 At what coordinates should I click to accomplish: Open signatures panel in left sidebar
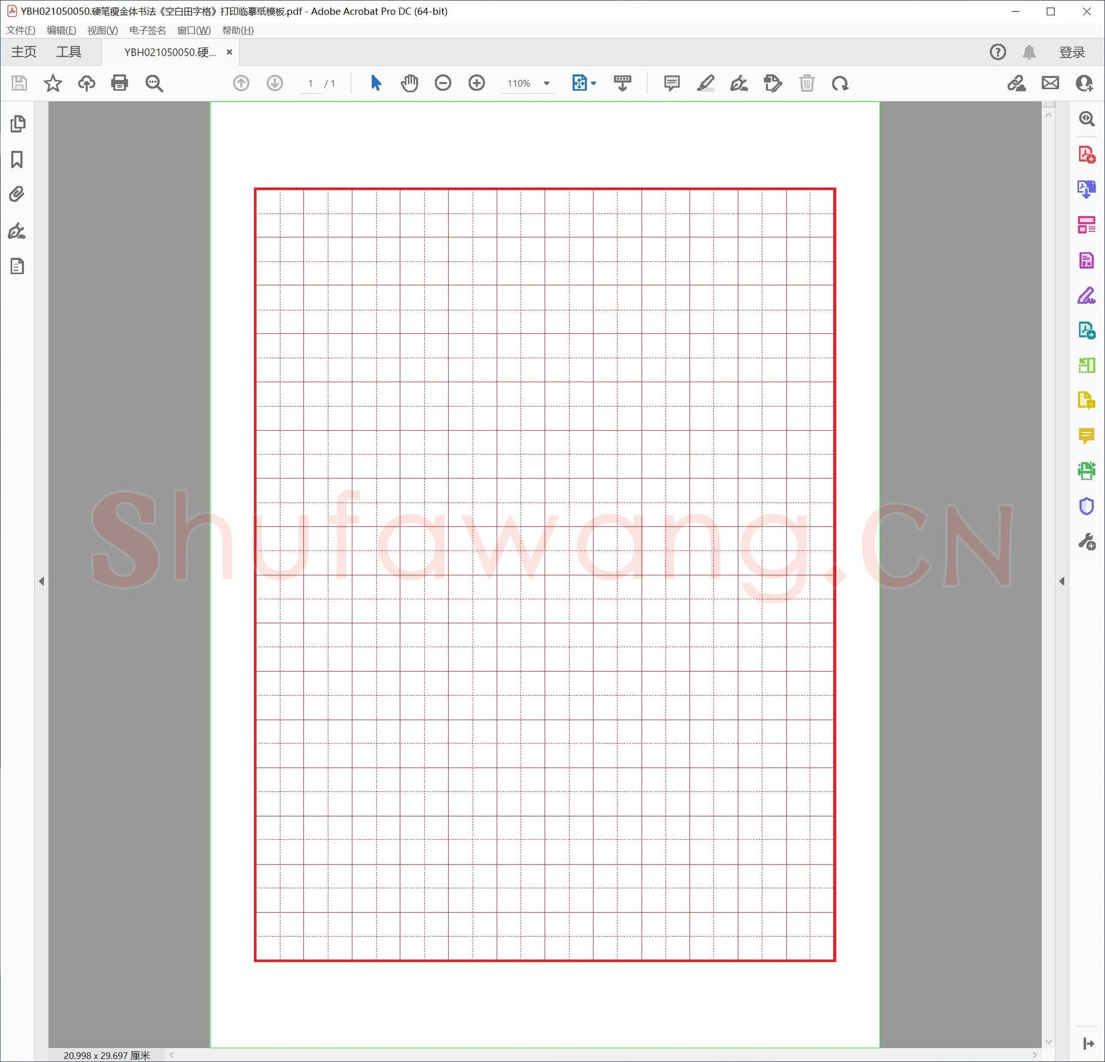click(x=17, y=231)
